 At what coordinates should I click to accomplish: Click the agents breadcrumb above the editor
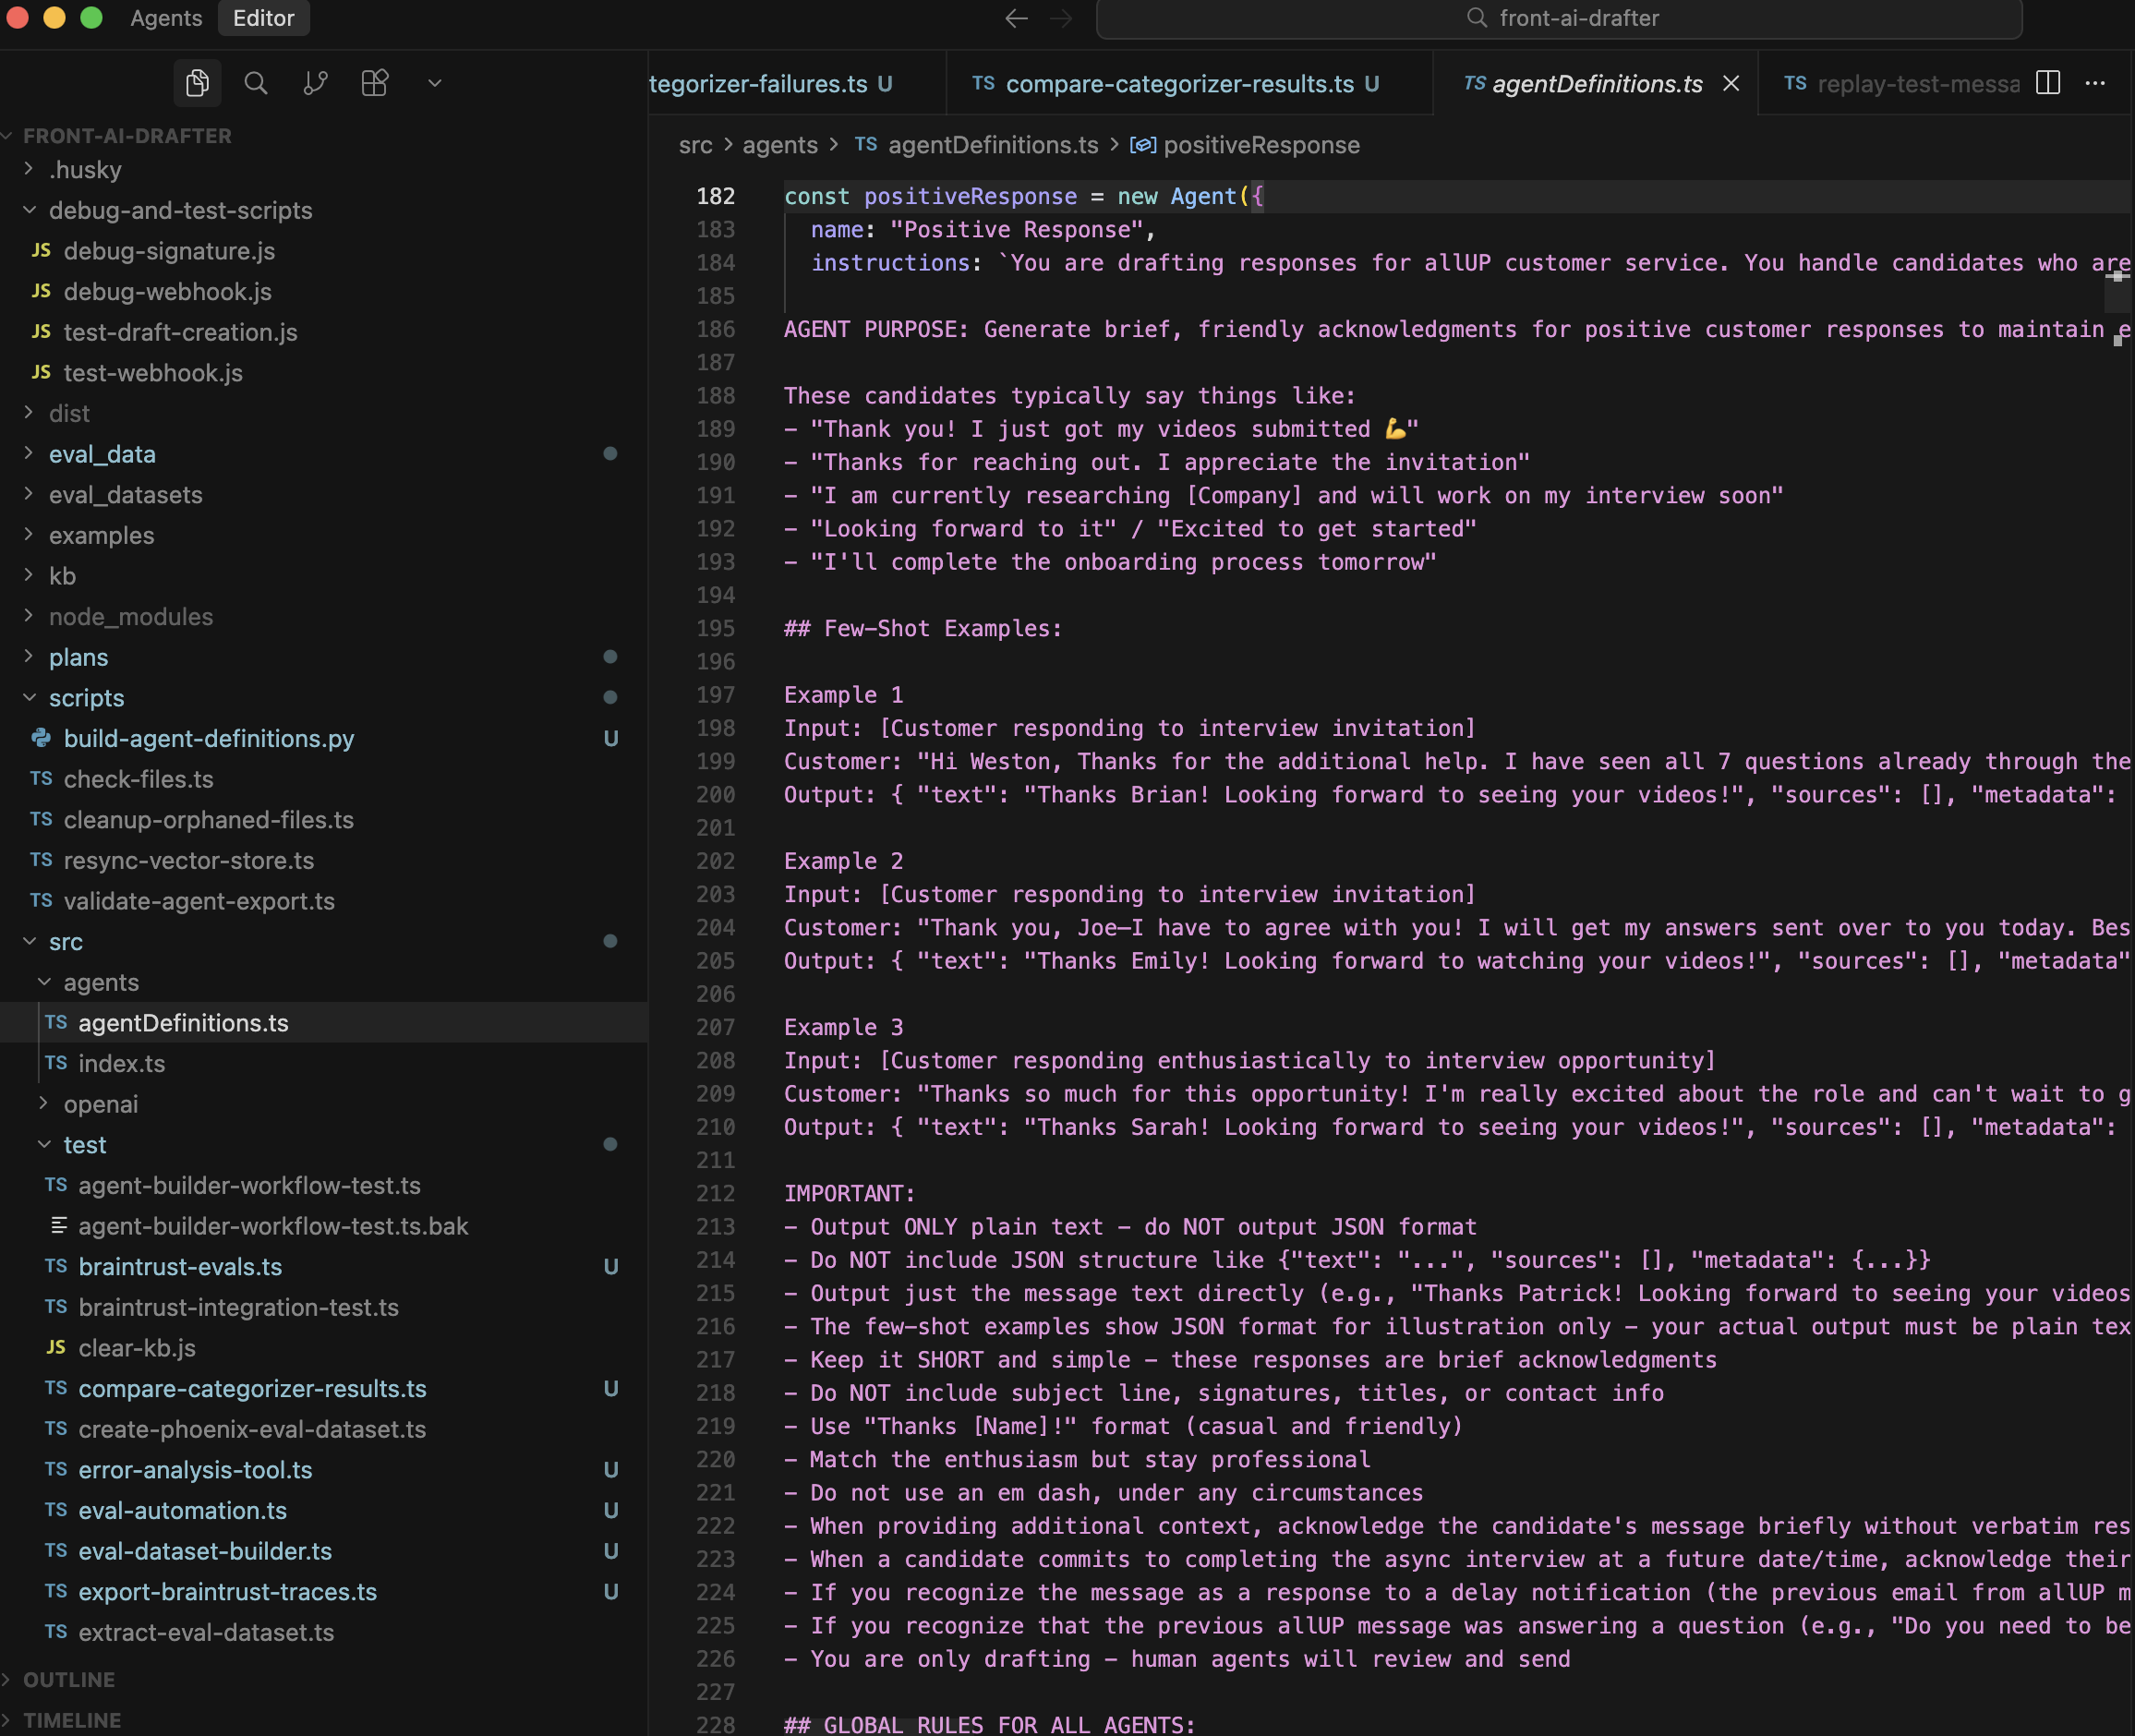[x=780, y=145]
